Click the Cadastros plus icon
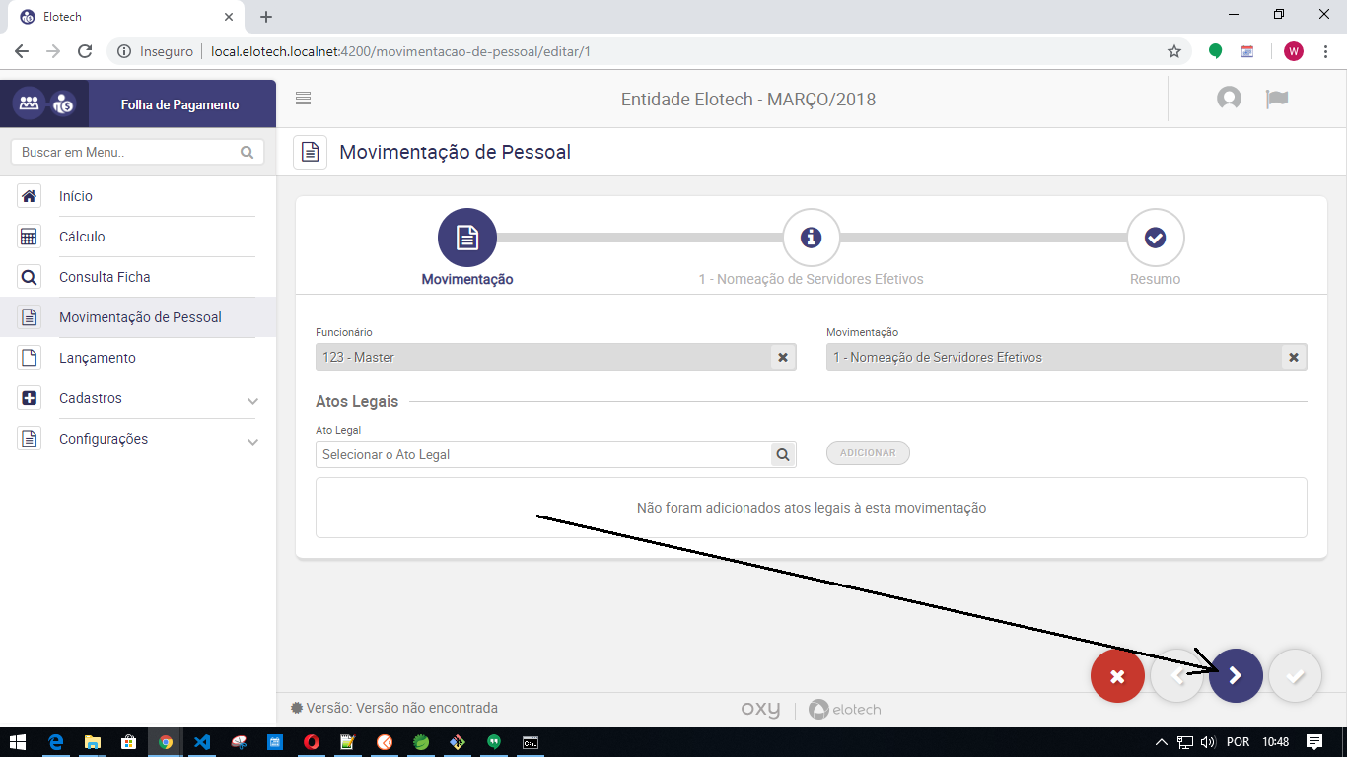The image size is (1347, 757). click(x=30, y=398)
